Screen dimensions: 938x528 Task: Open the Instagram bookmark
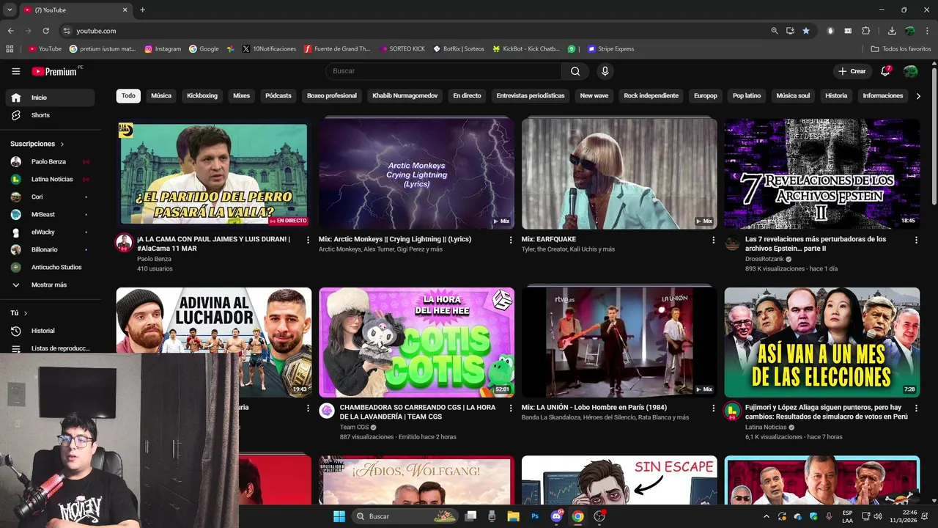163,49
